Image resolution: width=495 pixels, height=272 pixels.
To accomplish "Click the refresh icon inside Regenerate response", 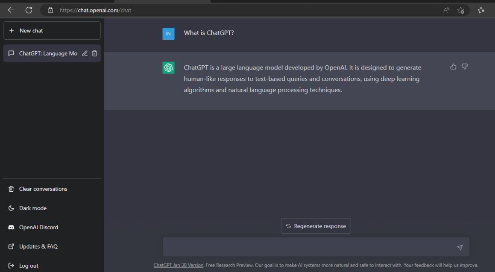I will tap(288, 226).
